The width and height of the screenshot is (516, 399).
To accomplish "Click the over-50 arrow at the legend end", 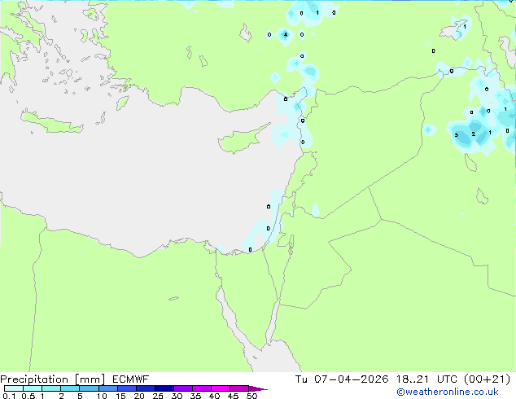I will [x=258, y=388].
